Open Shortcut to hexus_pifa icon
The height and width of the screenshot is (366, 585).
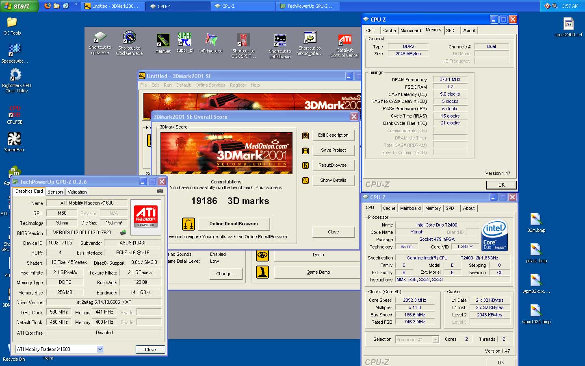(310, 37)
